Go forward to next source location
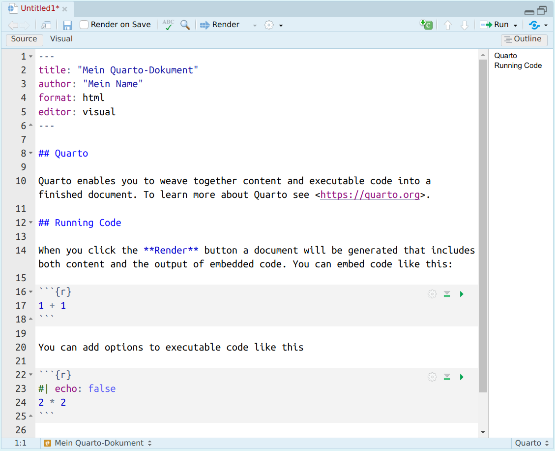The height and width of the screenshot is (451, 555). coord(25,25)
